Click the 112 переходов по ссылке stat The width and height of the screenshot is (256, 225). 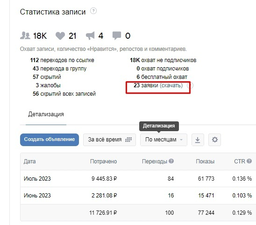click(x=62, y=60)
